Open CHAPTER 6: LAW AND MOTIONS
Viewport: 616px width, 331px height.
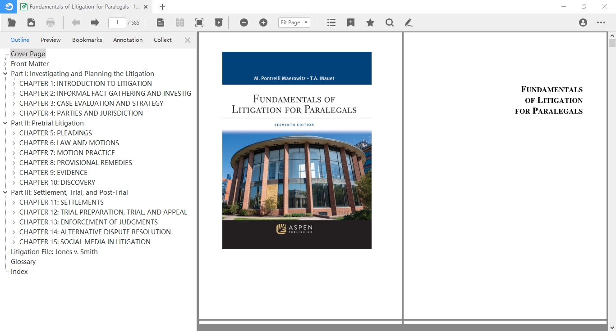click(69, 143)
